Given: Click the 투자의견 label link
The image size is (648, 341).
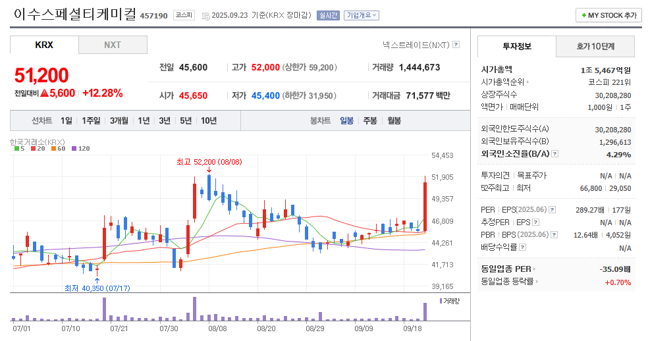Looking at the screenshot, I should pos(495,176).
